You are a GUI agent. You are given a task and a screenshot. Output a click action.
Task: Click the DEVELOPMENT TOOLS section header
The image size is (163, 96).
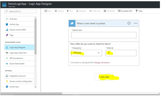click(13, 42)
